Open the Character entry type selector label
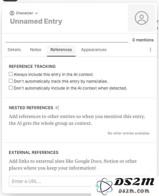The image size is (159, 196). 25,13
